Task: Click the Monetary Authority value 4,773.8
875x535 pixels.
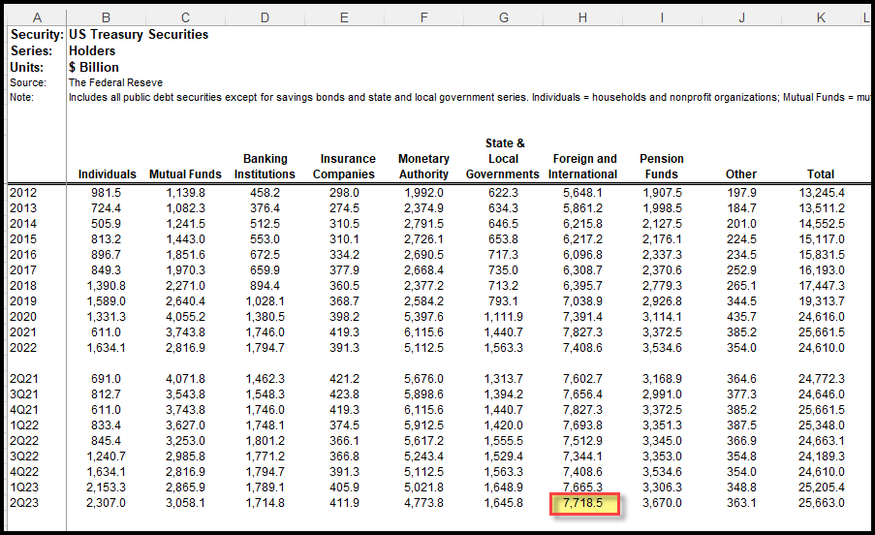Action: pos(424,503)
